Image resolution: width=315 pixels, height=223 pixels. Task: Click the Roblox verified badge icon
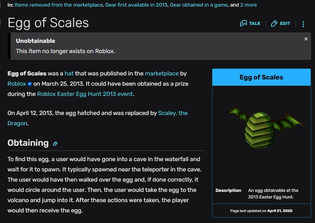30,84
